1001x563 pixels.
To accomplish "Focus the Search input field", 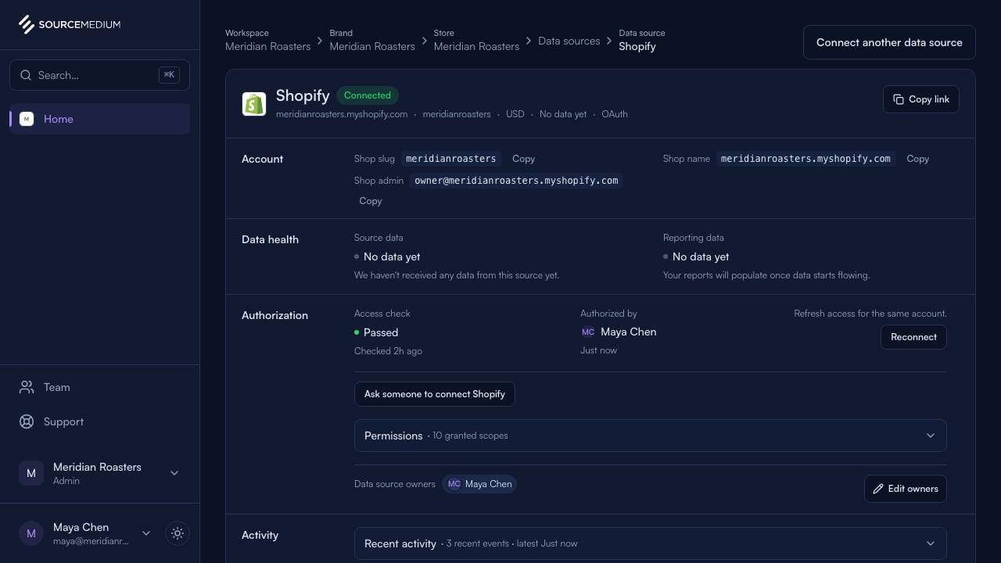I will click(99, 75).
